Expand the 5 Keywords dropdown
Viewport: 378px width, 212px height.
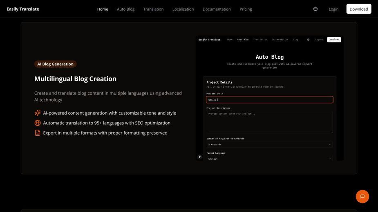270,144
